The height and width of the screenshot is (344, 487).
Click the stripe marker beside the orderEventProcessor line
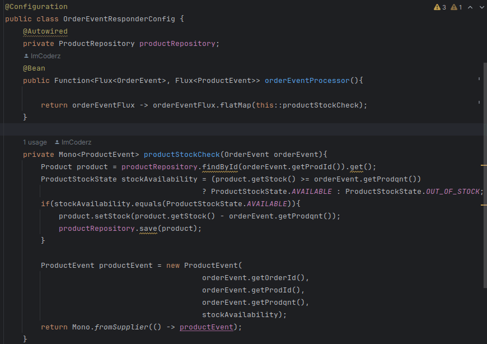[x=479, y=80]
